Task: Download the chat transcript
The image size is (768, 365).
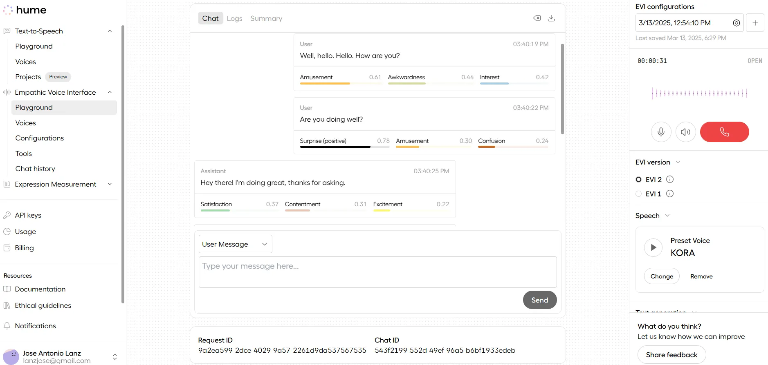Action: click(x=551, y=18)
